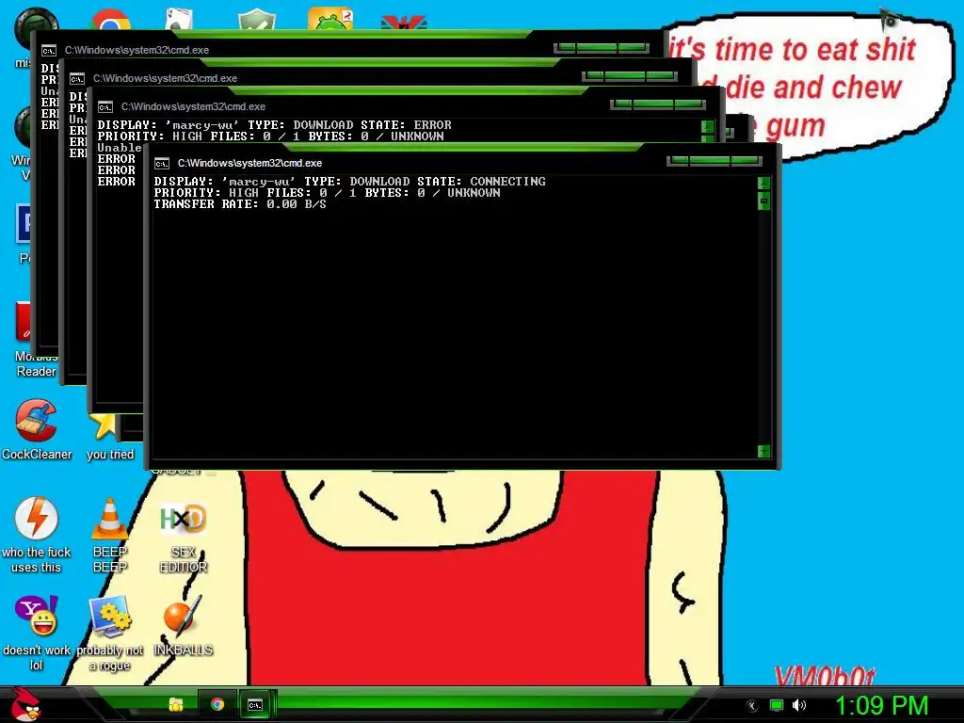Select the playing cards Solitaire desktop icon
The height and width of the screenshot is (723, 964).
click(x=179, y=19)
